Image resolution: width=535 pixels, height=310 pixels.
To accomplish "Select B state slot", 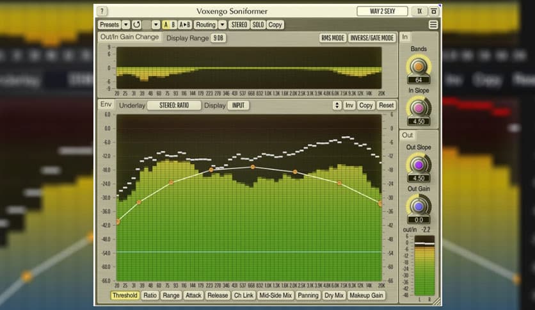I will [173, 24].
